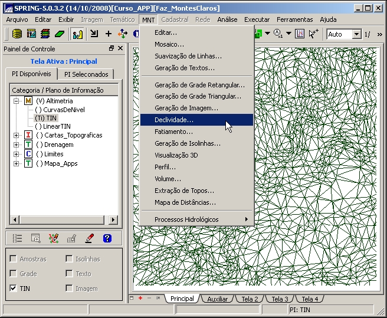Open the Análise menu

[x=227, y=19]
